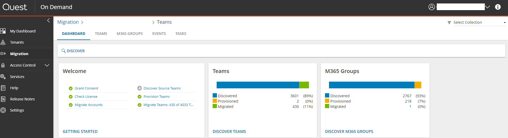Click the filter icon beside Select Collection
508x138 pixels.
click(449, 23)
